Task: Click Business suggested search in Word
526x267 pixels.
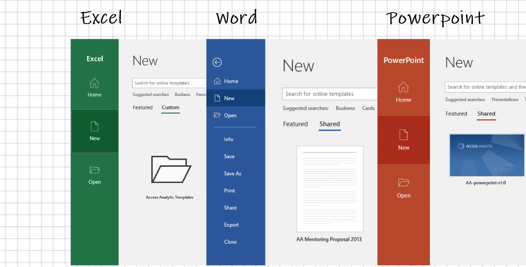Action: point(345,108)
